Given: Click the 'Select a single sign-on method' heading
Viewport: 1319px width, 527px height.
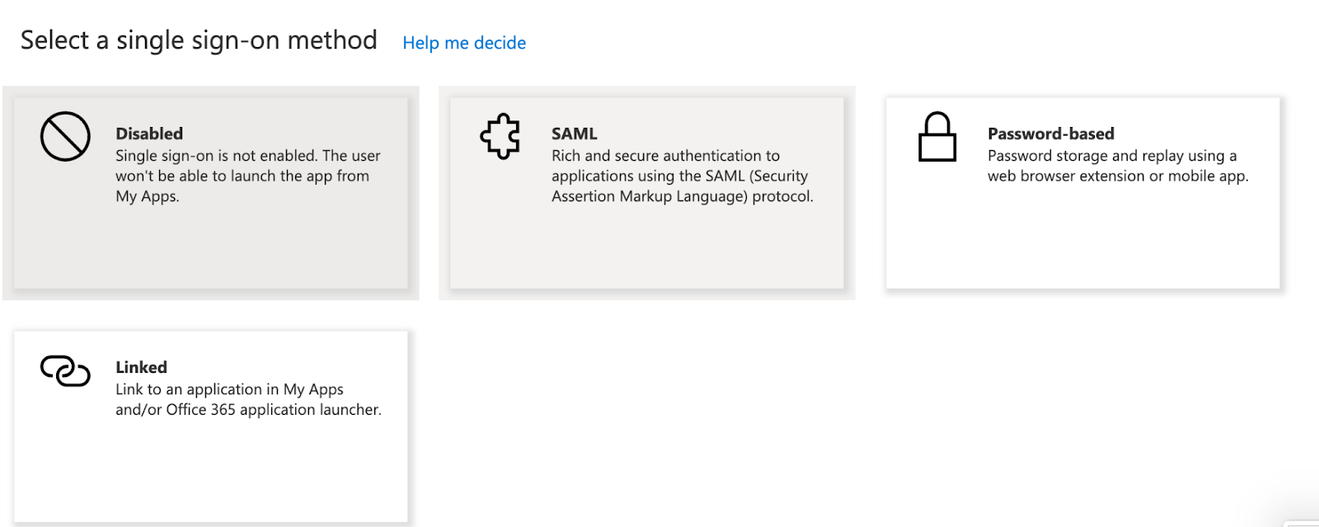Looking at the screenshot, I should click(x=199, y=40).
